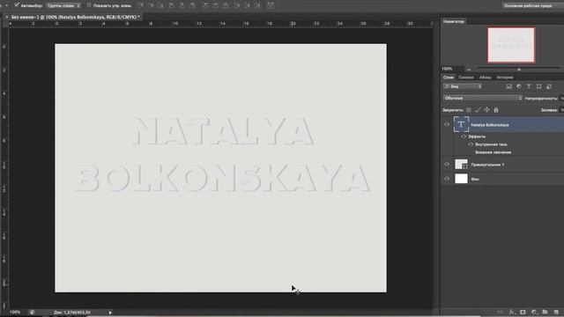Select the Внутренняя тень effect entry

(491, 144)
